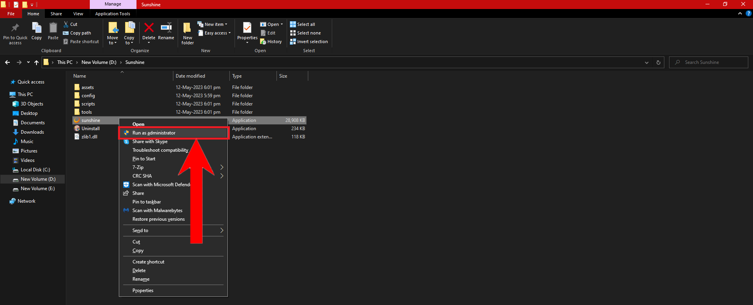Screen dimensions: 753x305
Task: Click the Paste ribbon icon
Action: [53, 28]
